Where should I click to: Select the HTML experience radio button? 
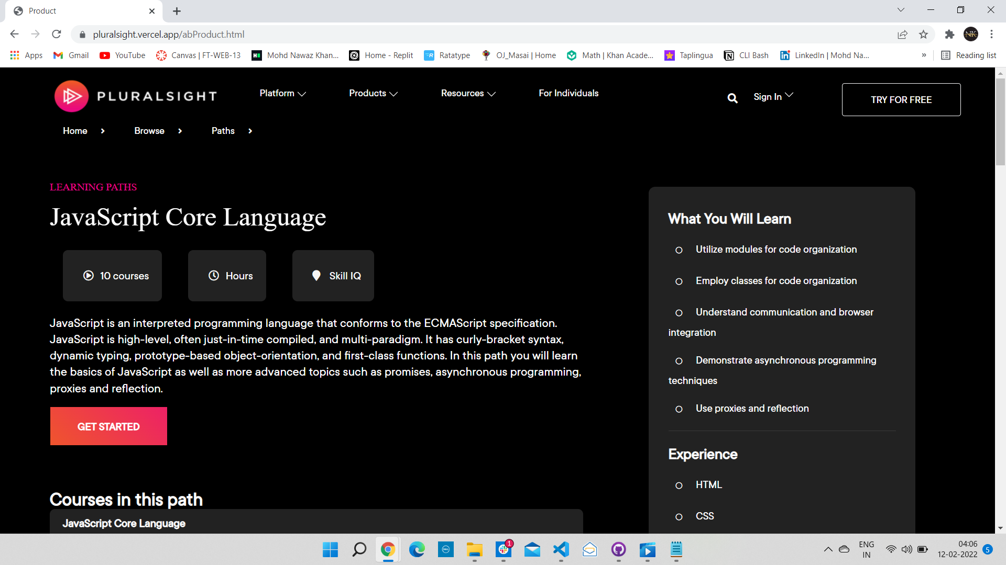click(x=679, y=485)
